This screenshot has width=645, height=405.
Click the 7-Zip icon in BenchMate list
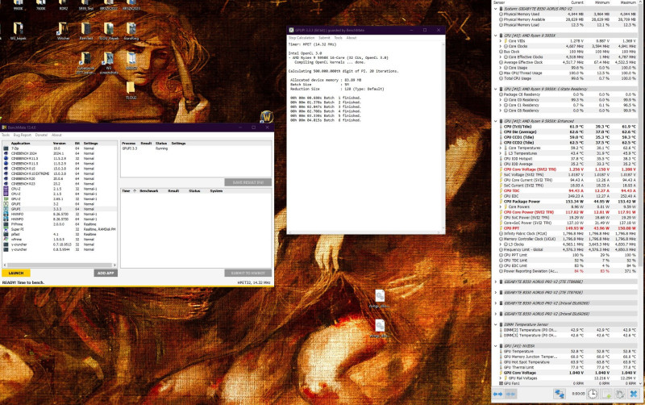(x=6, y=148)
